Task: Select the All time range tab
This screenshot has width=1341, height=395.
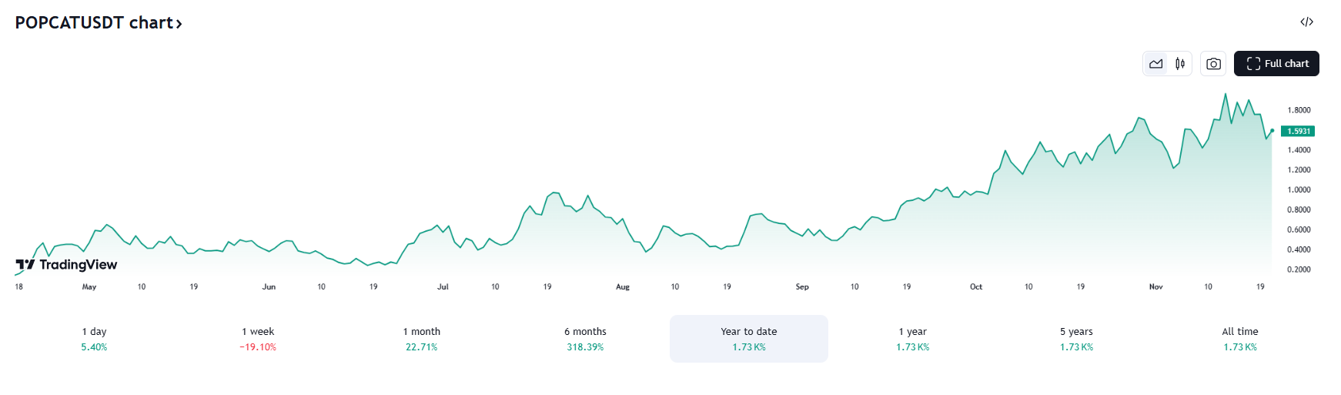Action: [x=1239, y=339]
